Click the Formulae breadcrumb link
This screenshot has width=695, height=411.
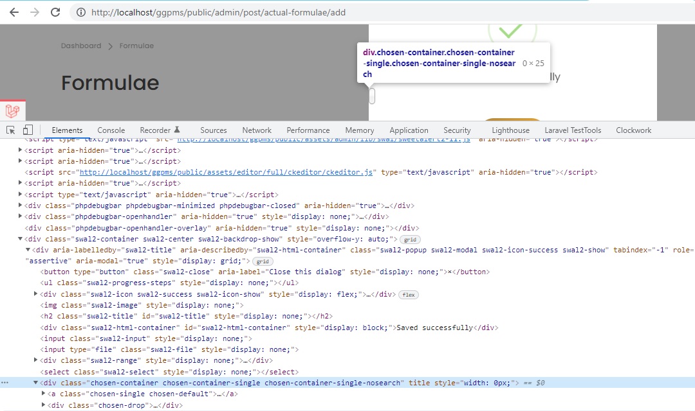coord(136,46)
